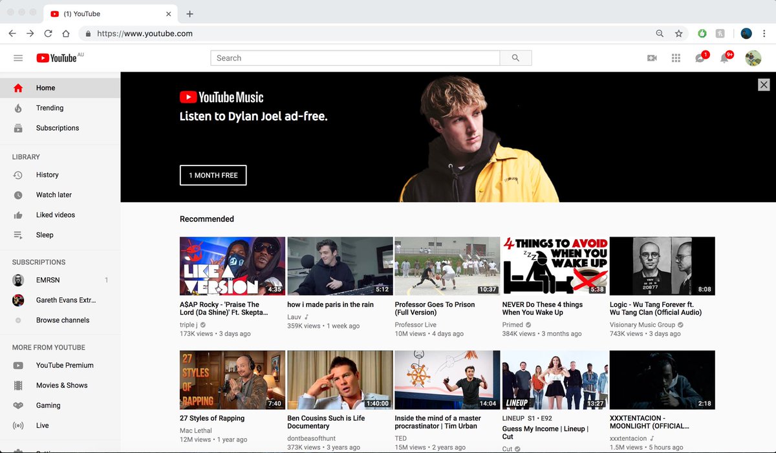This screenshot has height=453, width=776.
Task: Click the triple j channel name
Action: [189, 325]
